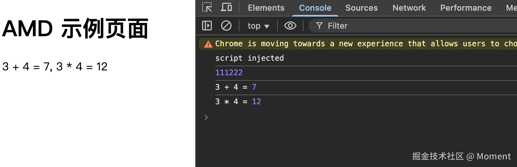Click the "AMD 示例页面" page heading
Viewport: 517px width, 167px height.
75,29
